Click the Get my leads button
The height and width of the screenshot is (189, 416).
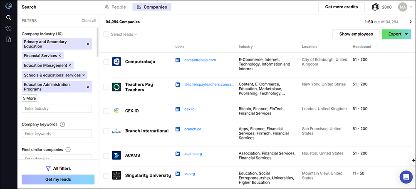click(58, 179)
